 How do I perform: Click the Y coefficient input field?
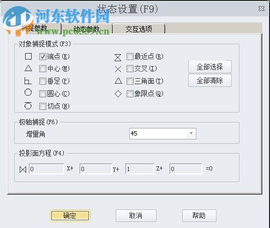point(95,169)
